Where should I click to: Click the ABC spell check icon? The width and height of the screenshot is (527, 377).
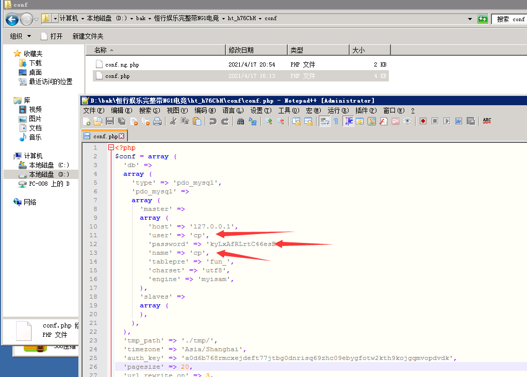(487, 121)
